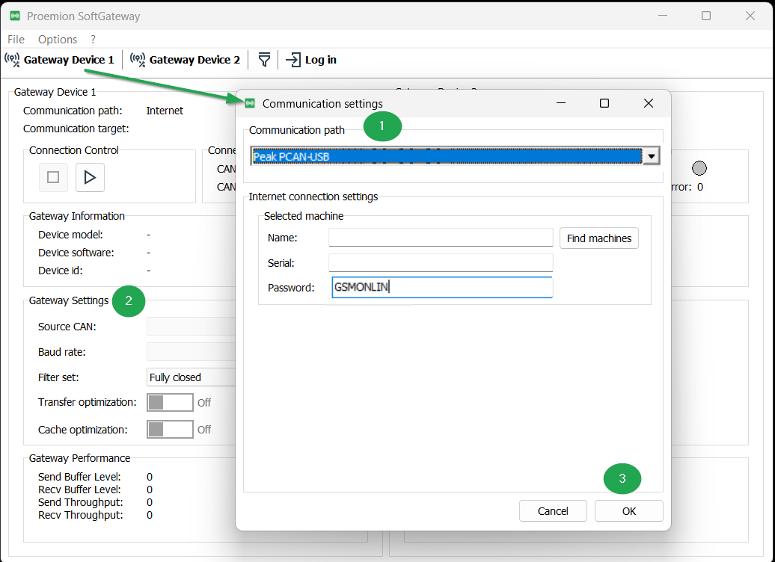The image size is (775, 562).
Task: Click the SoftGateway icon in the title bar
Action: [16, 15]
